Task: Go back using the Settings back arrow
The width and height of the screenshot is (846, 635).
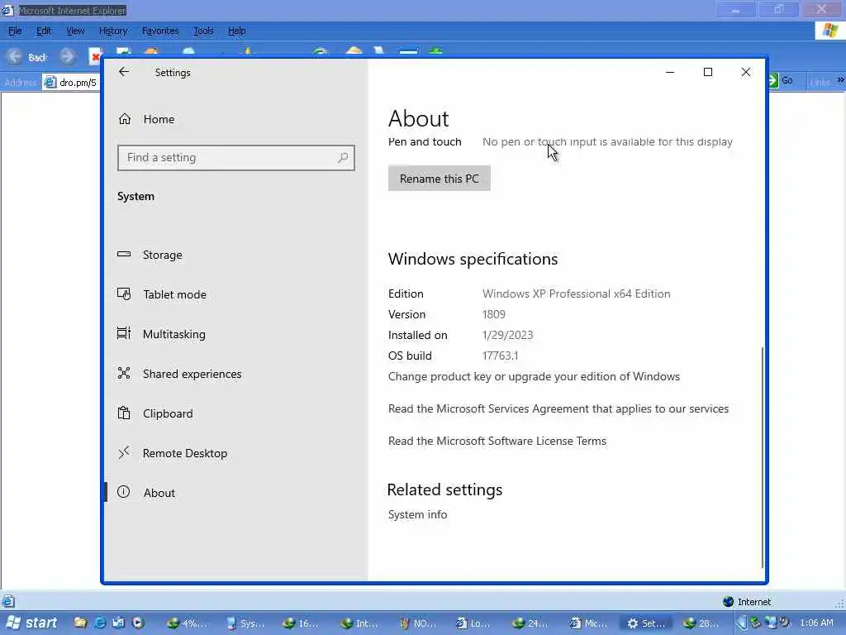Action: click(x=124, y=72)
